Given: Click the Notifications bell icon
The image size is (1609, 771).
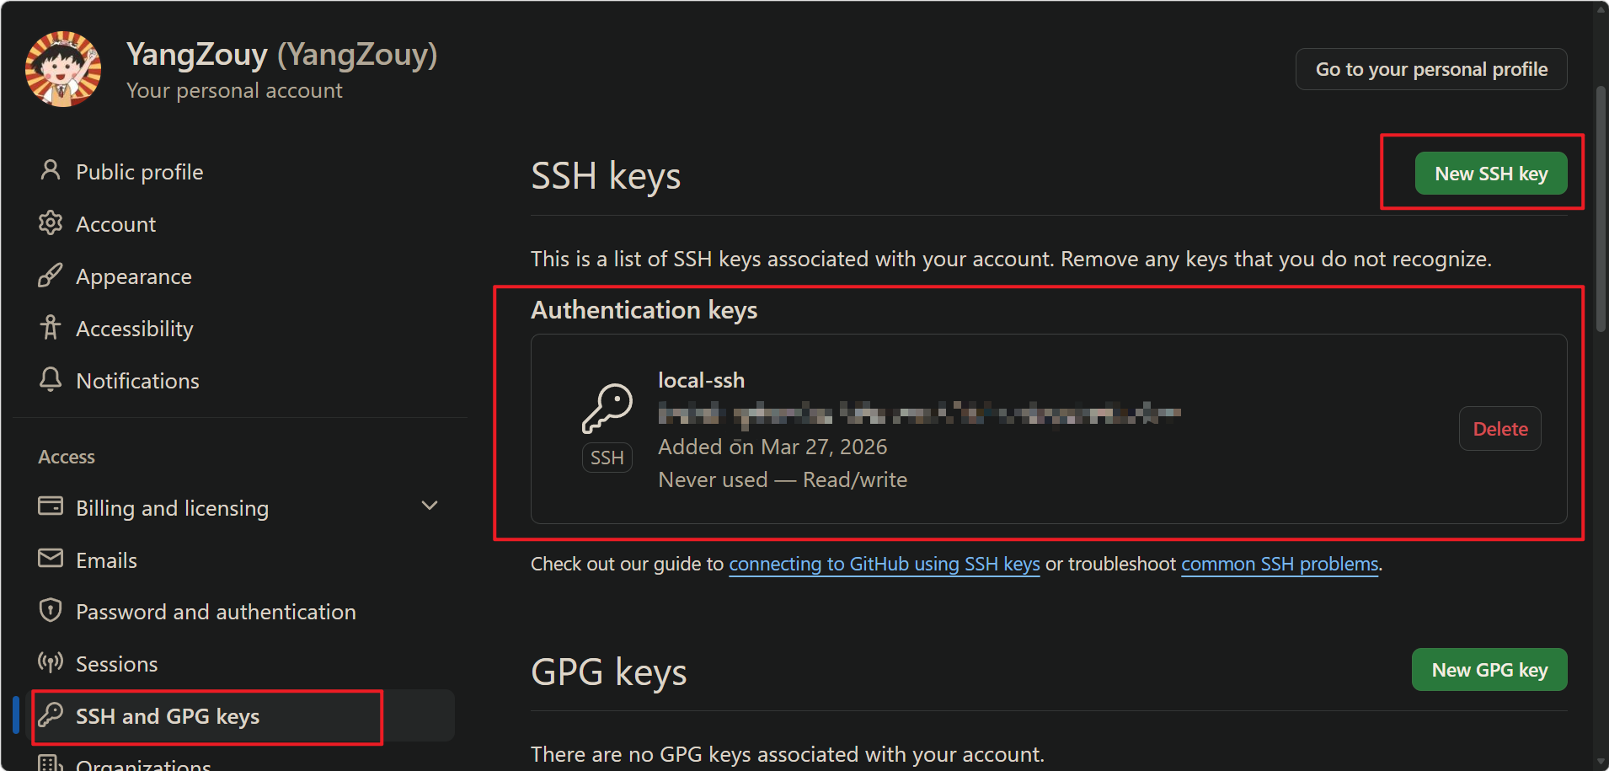Looking at the screenshot, I should (x=51, y=380).
